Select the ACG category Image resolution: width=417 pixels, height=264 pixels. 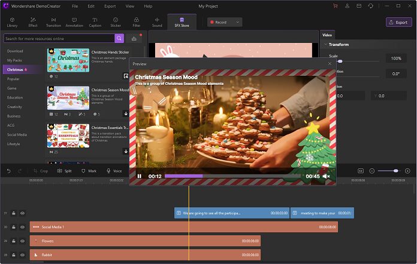[x=11, y=125]
